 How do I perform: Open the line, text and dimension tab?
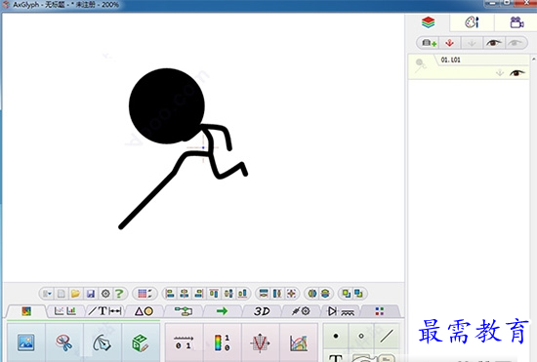click(104, 311)
